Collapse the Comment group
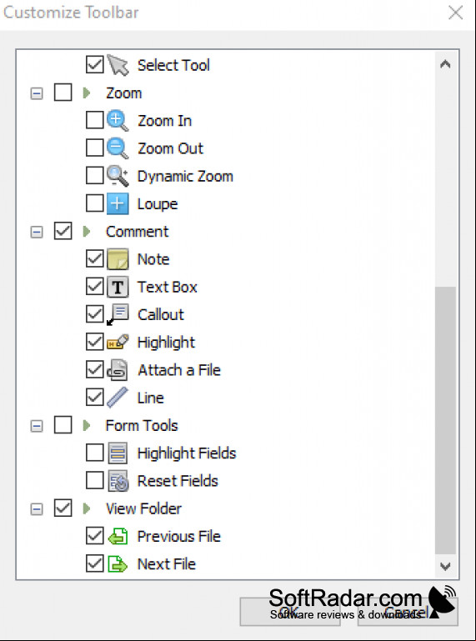 tap(37, 233)
